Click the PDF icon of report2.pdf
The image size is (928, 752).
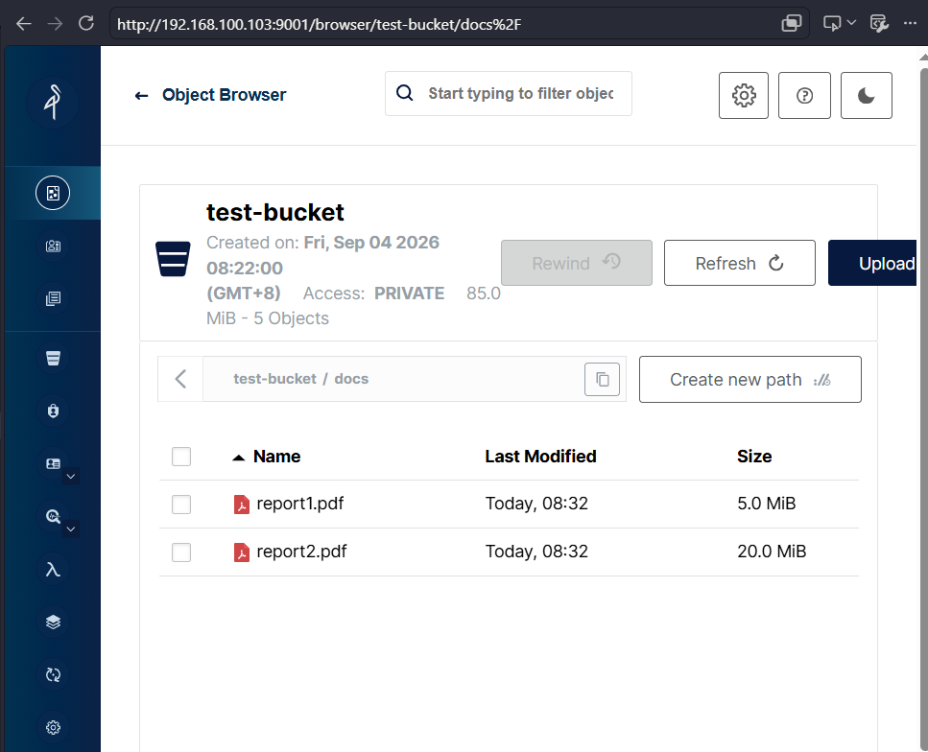coord(242,552)
